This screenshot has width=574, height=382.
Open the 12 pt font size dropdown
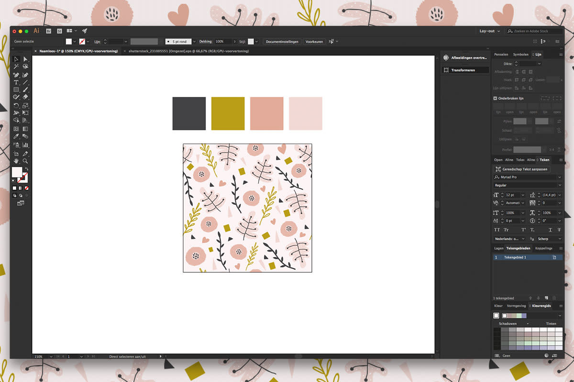tap(523, 195)
